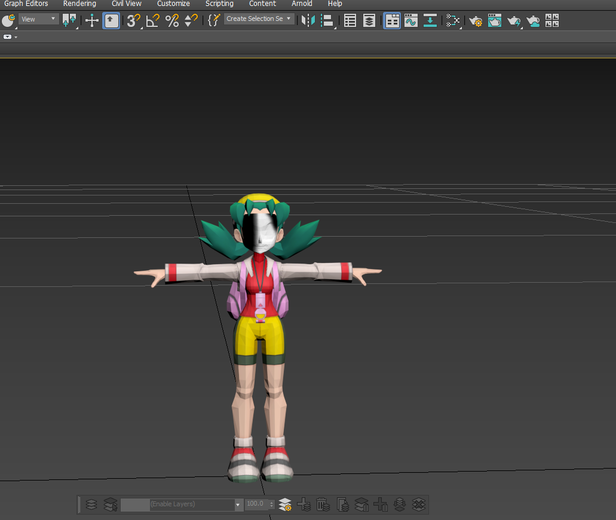Click the layers with clipboard icon

coord(361,504)
